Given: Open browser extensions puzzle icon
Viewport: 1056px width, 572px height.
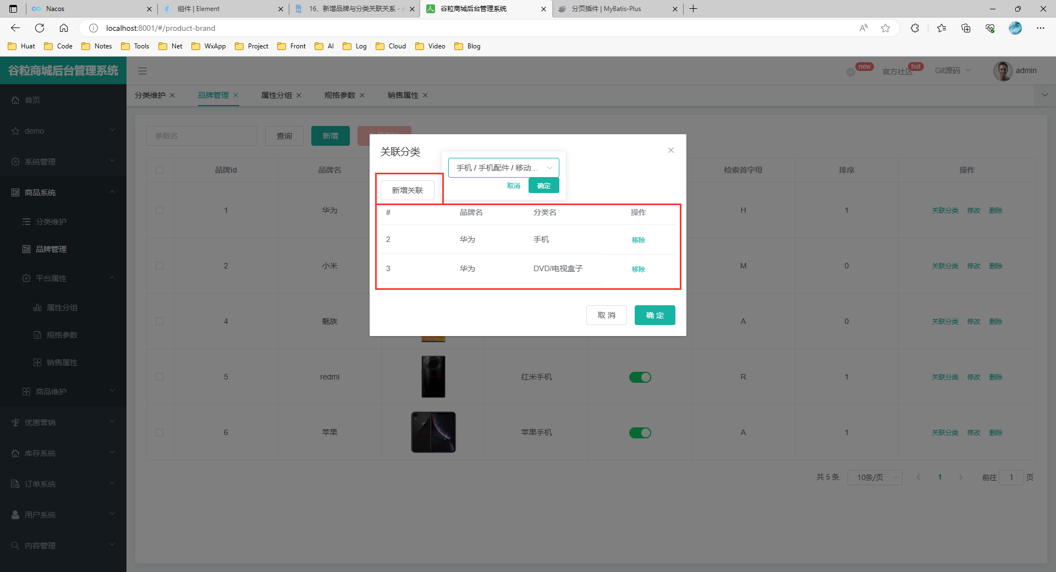Looking at the screenshot, I should [915, 28].
